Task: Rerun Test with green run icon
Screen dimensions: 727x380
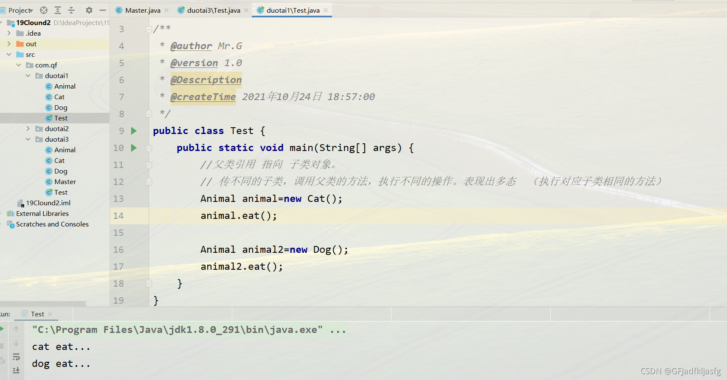Action: click(x=2, y=329)
